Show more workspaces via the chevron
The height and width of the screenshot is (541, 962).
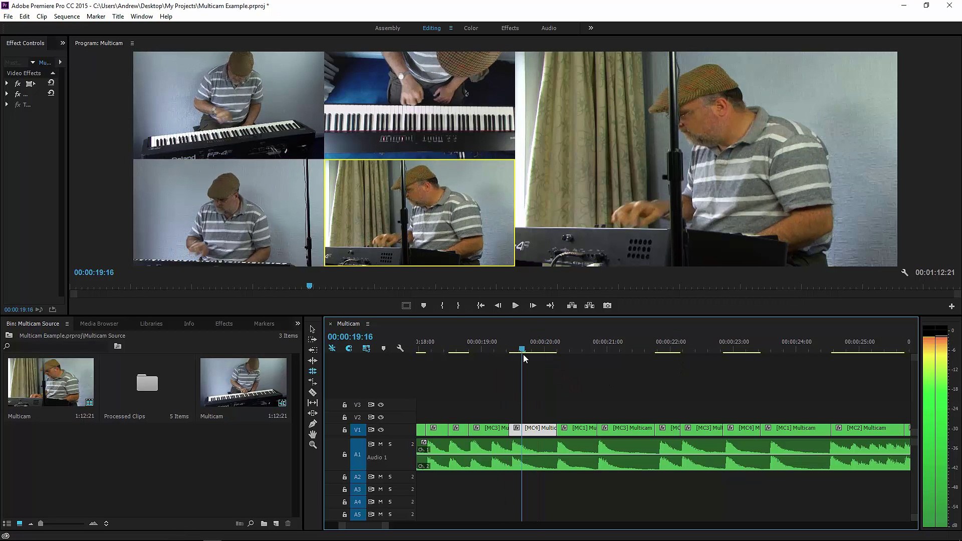(590, 28)
